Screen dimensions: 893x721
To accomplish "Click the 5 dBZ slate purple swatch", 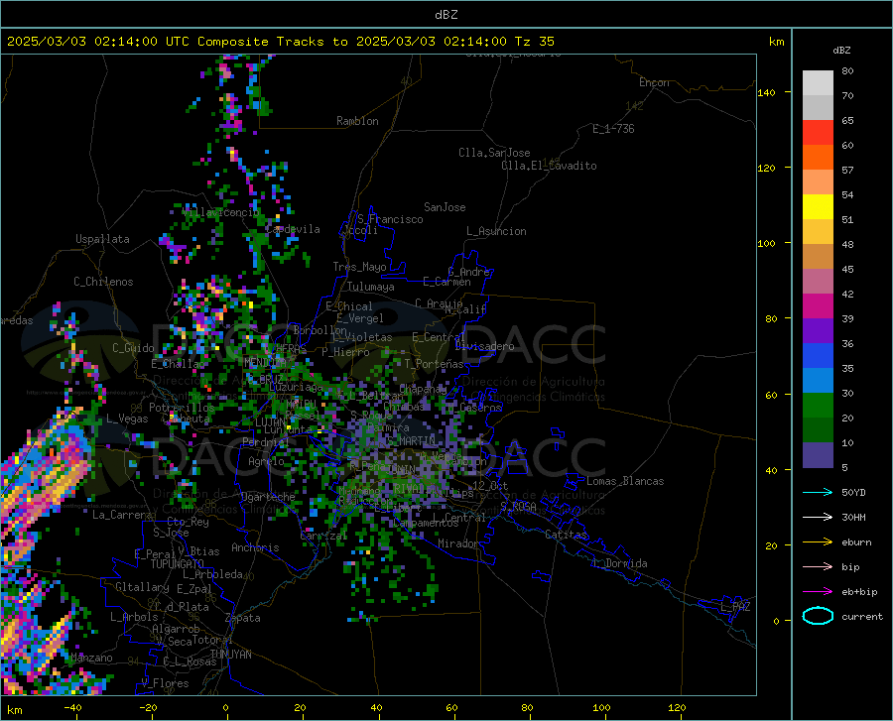I will [x=818, y=455].
